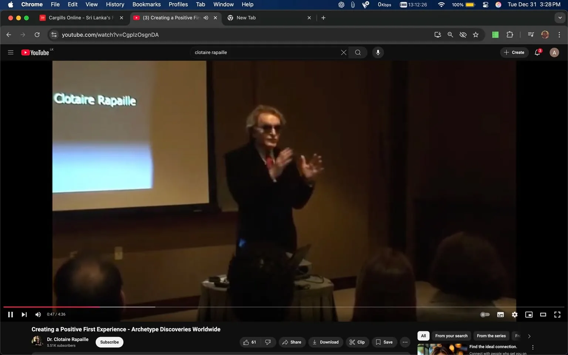
Task: Open the Clip tool for this video
Action: click(x=357, y=342)
